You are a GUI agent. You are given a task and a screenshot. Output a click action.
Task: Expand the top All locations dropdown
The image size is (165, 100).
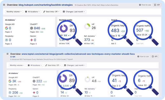click(x=32, y=12)
